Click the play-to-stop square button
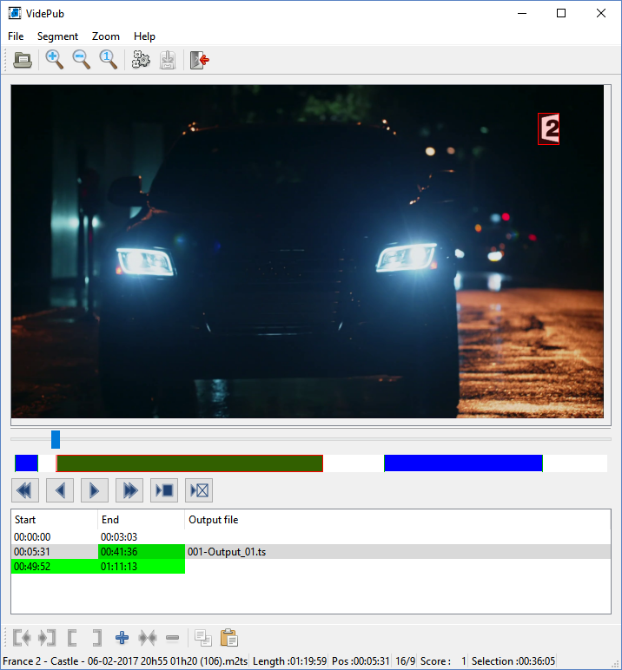Screen dimensions: 622x670 point(164,490)
